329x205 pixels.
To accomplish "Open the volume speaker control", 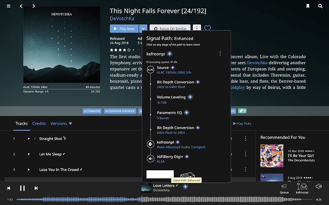I will pyautogui.click(x=319, y=186).
